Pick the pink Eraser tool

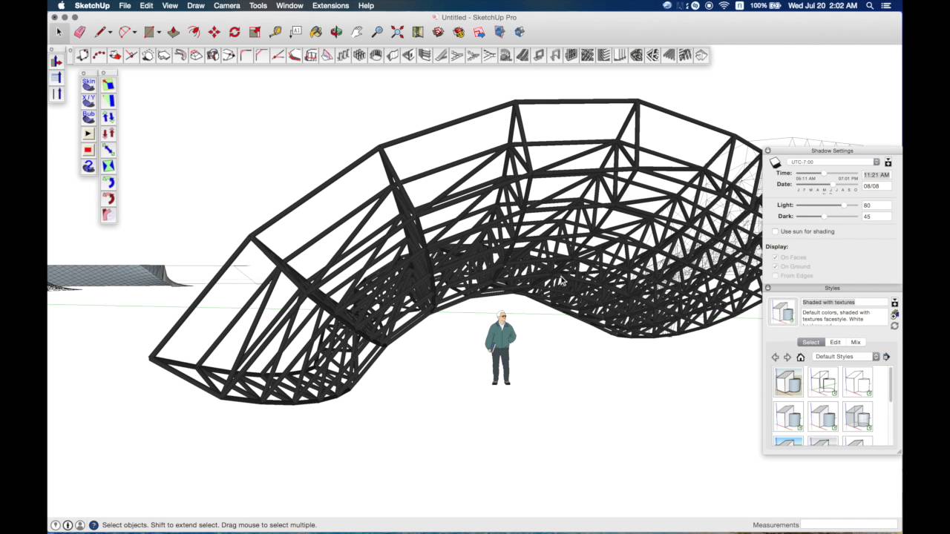(79, 32)
